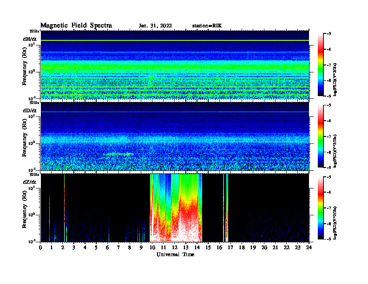The width and height of the screenshot is (368, 284).
Task: Click the dZ/dt color scale bar
Action: coord(321,208)
